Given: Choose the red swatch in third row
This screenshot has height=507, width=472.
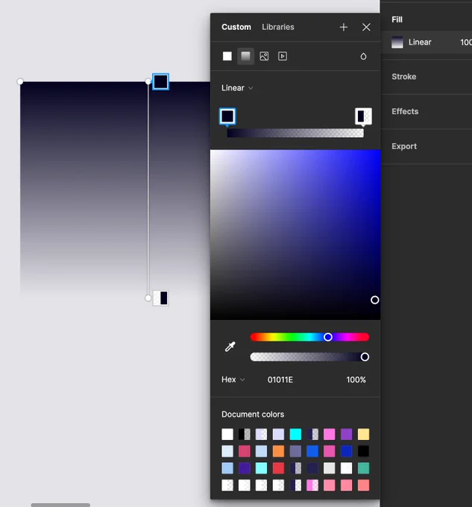Looking at the screenshot, I should pyautogui.click(x=278, y=468).
